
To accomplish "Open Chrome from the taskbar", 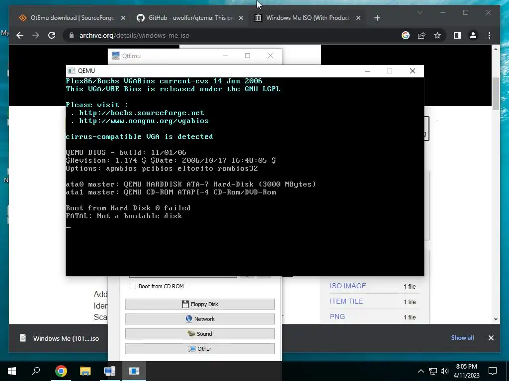I will click(x=61, y=371).
